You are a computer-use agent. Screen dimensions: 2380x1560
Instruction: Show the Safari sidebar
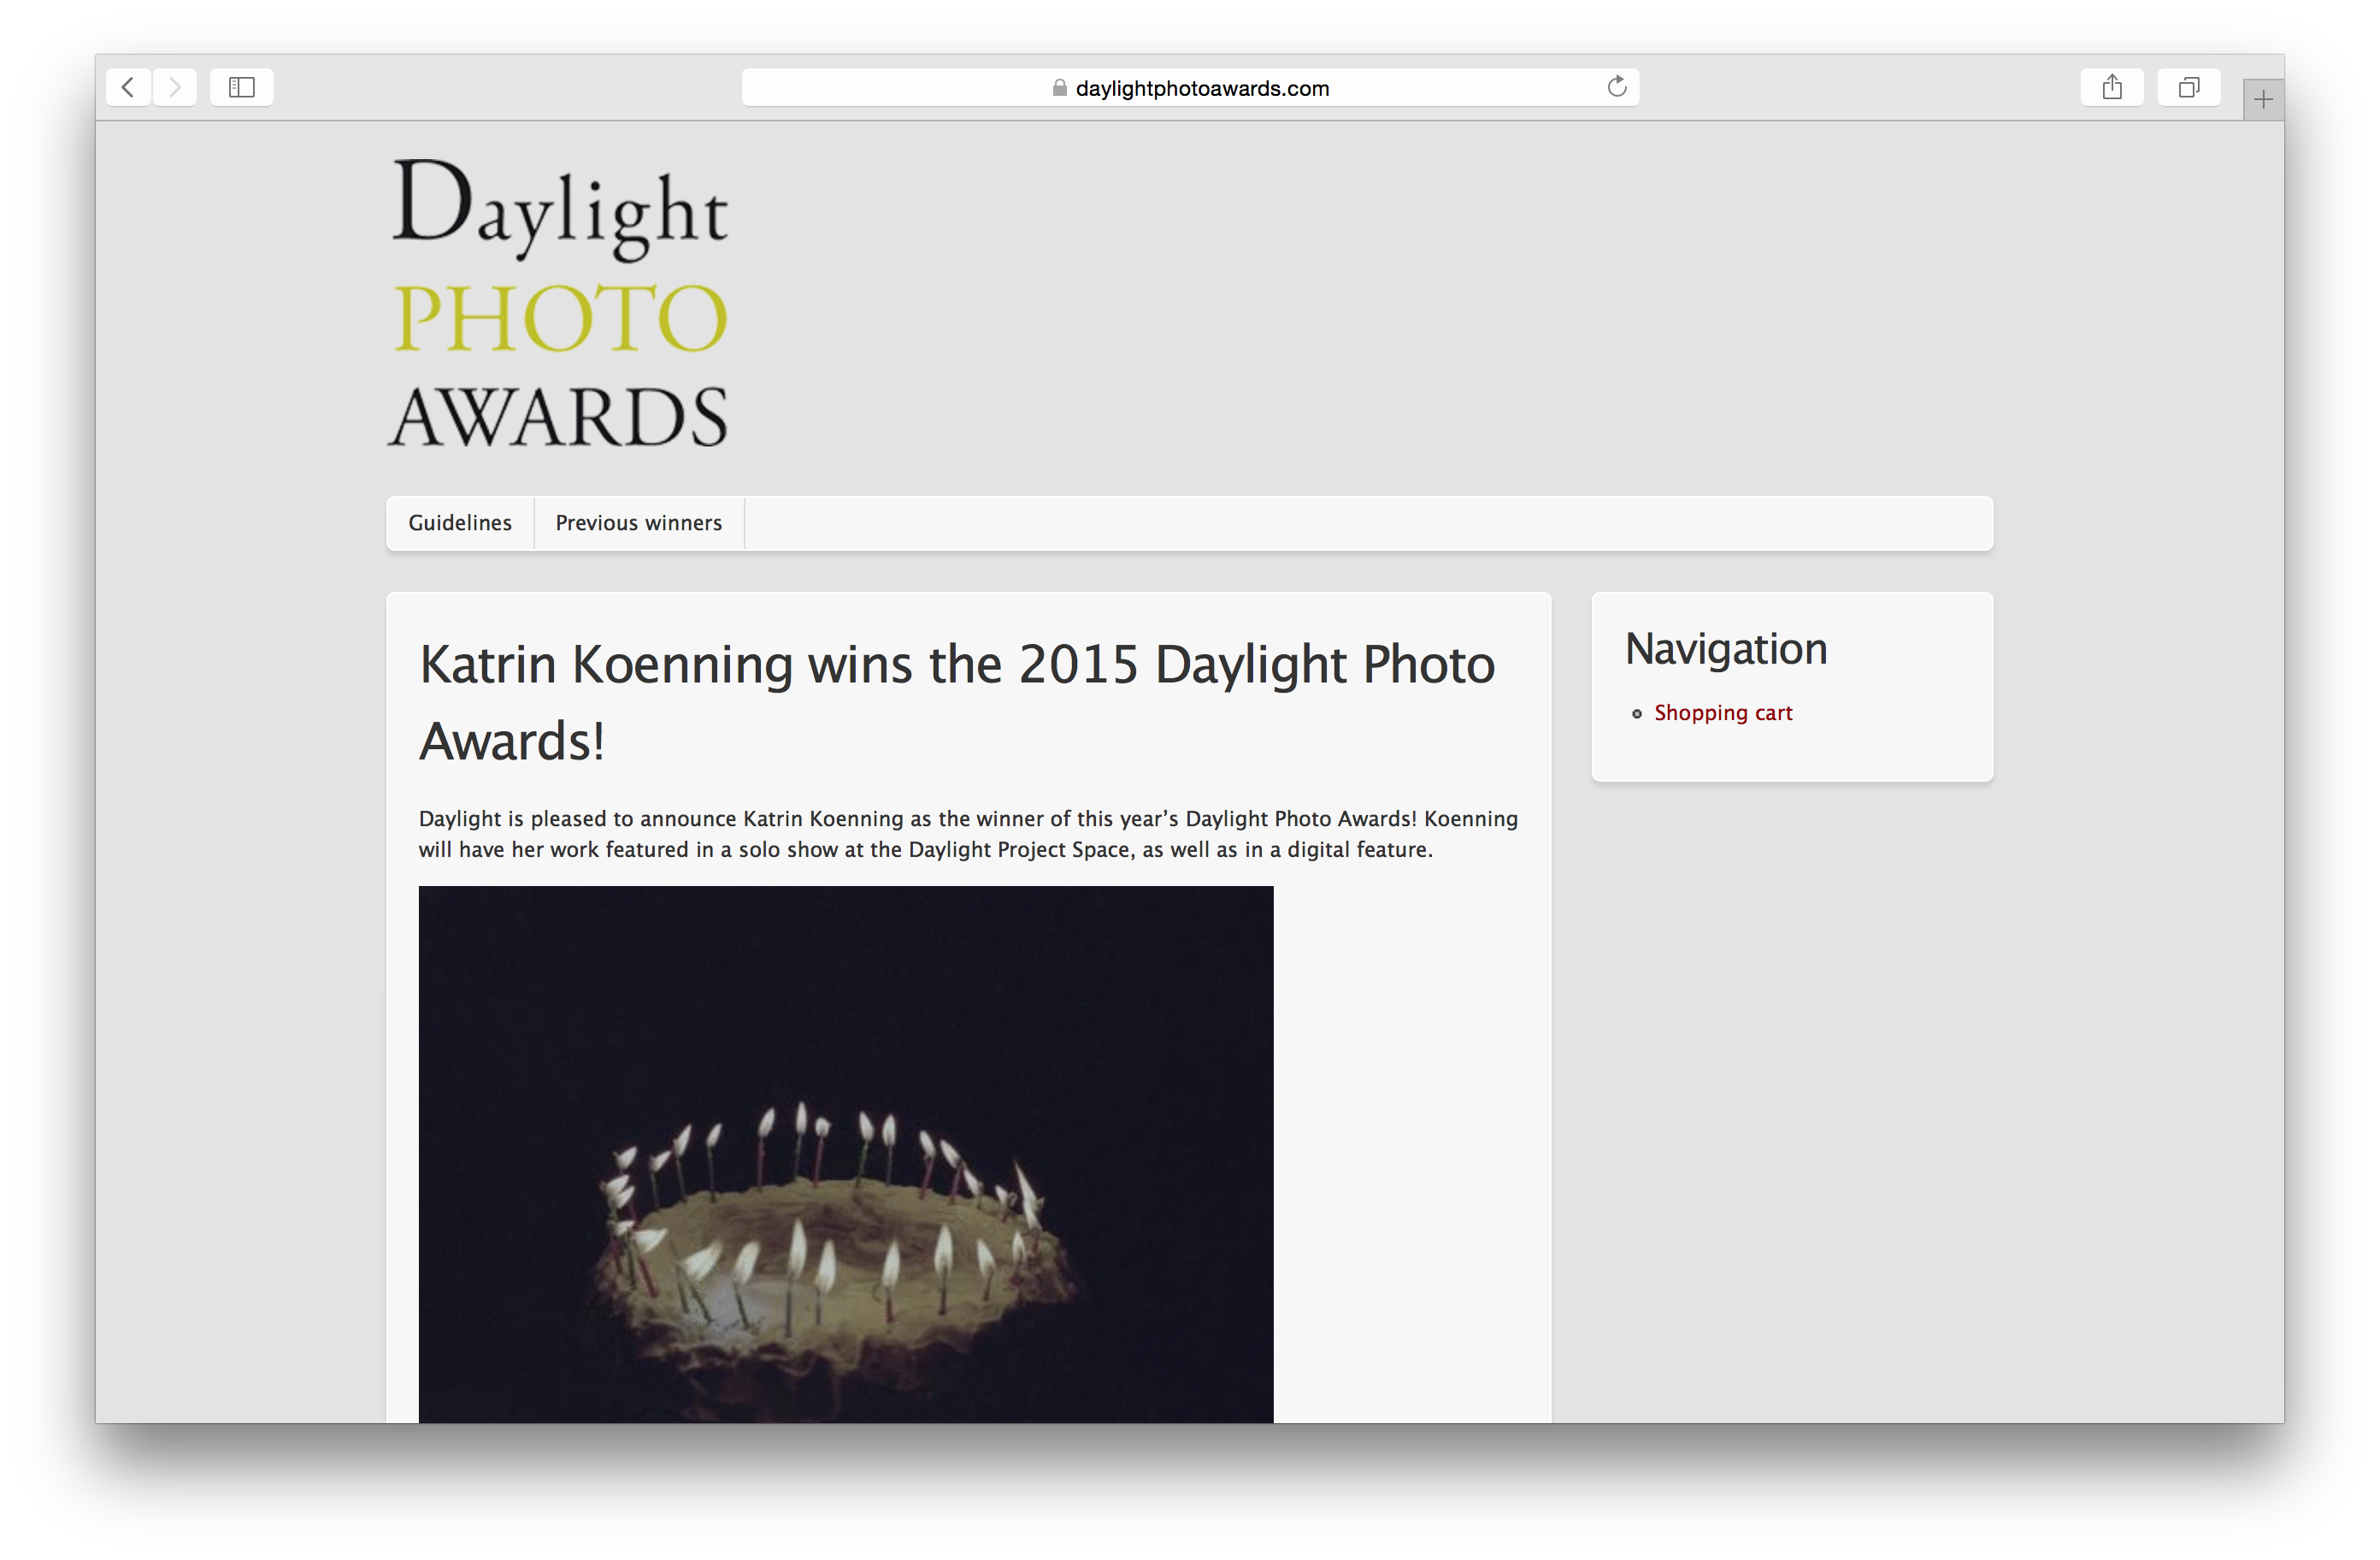[x=242, y=87]
